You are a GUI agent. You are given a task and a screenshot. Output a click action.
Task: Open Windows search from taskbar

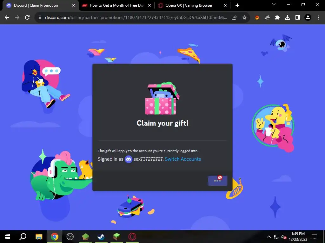tap(23, 237)
